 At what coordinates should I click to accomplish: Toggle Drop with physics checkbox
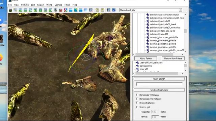click(x=137, y=103)
